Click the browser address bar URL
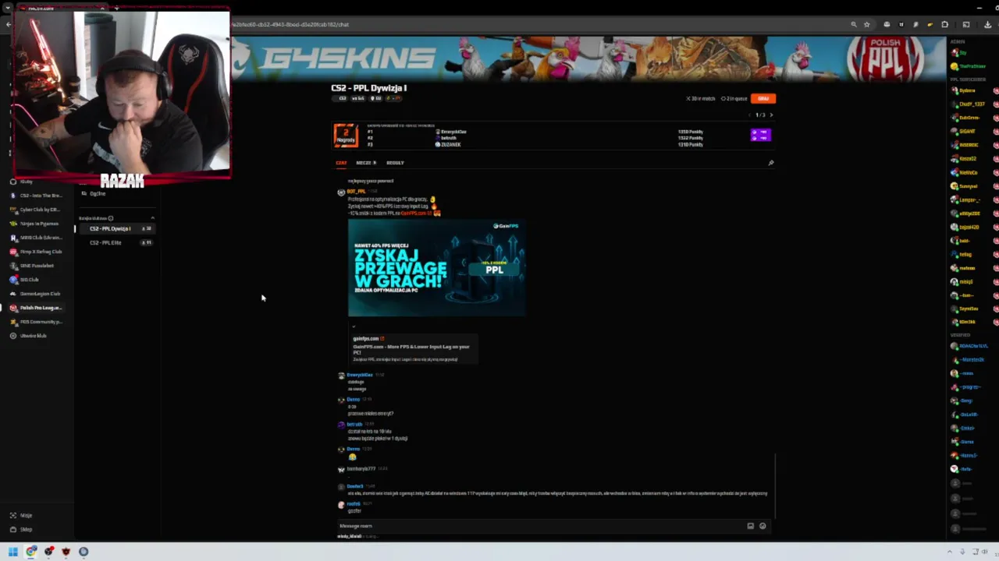 coord(290,24)
